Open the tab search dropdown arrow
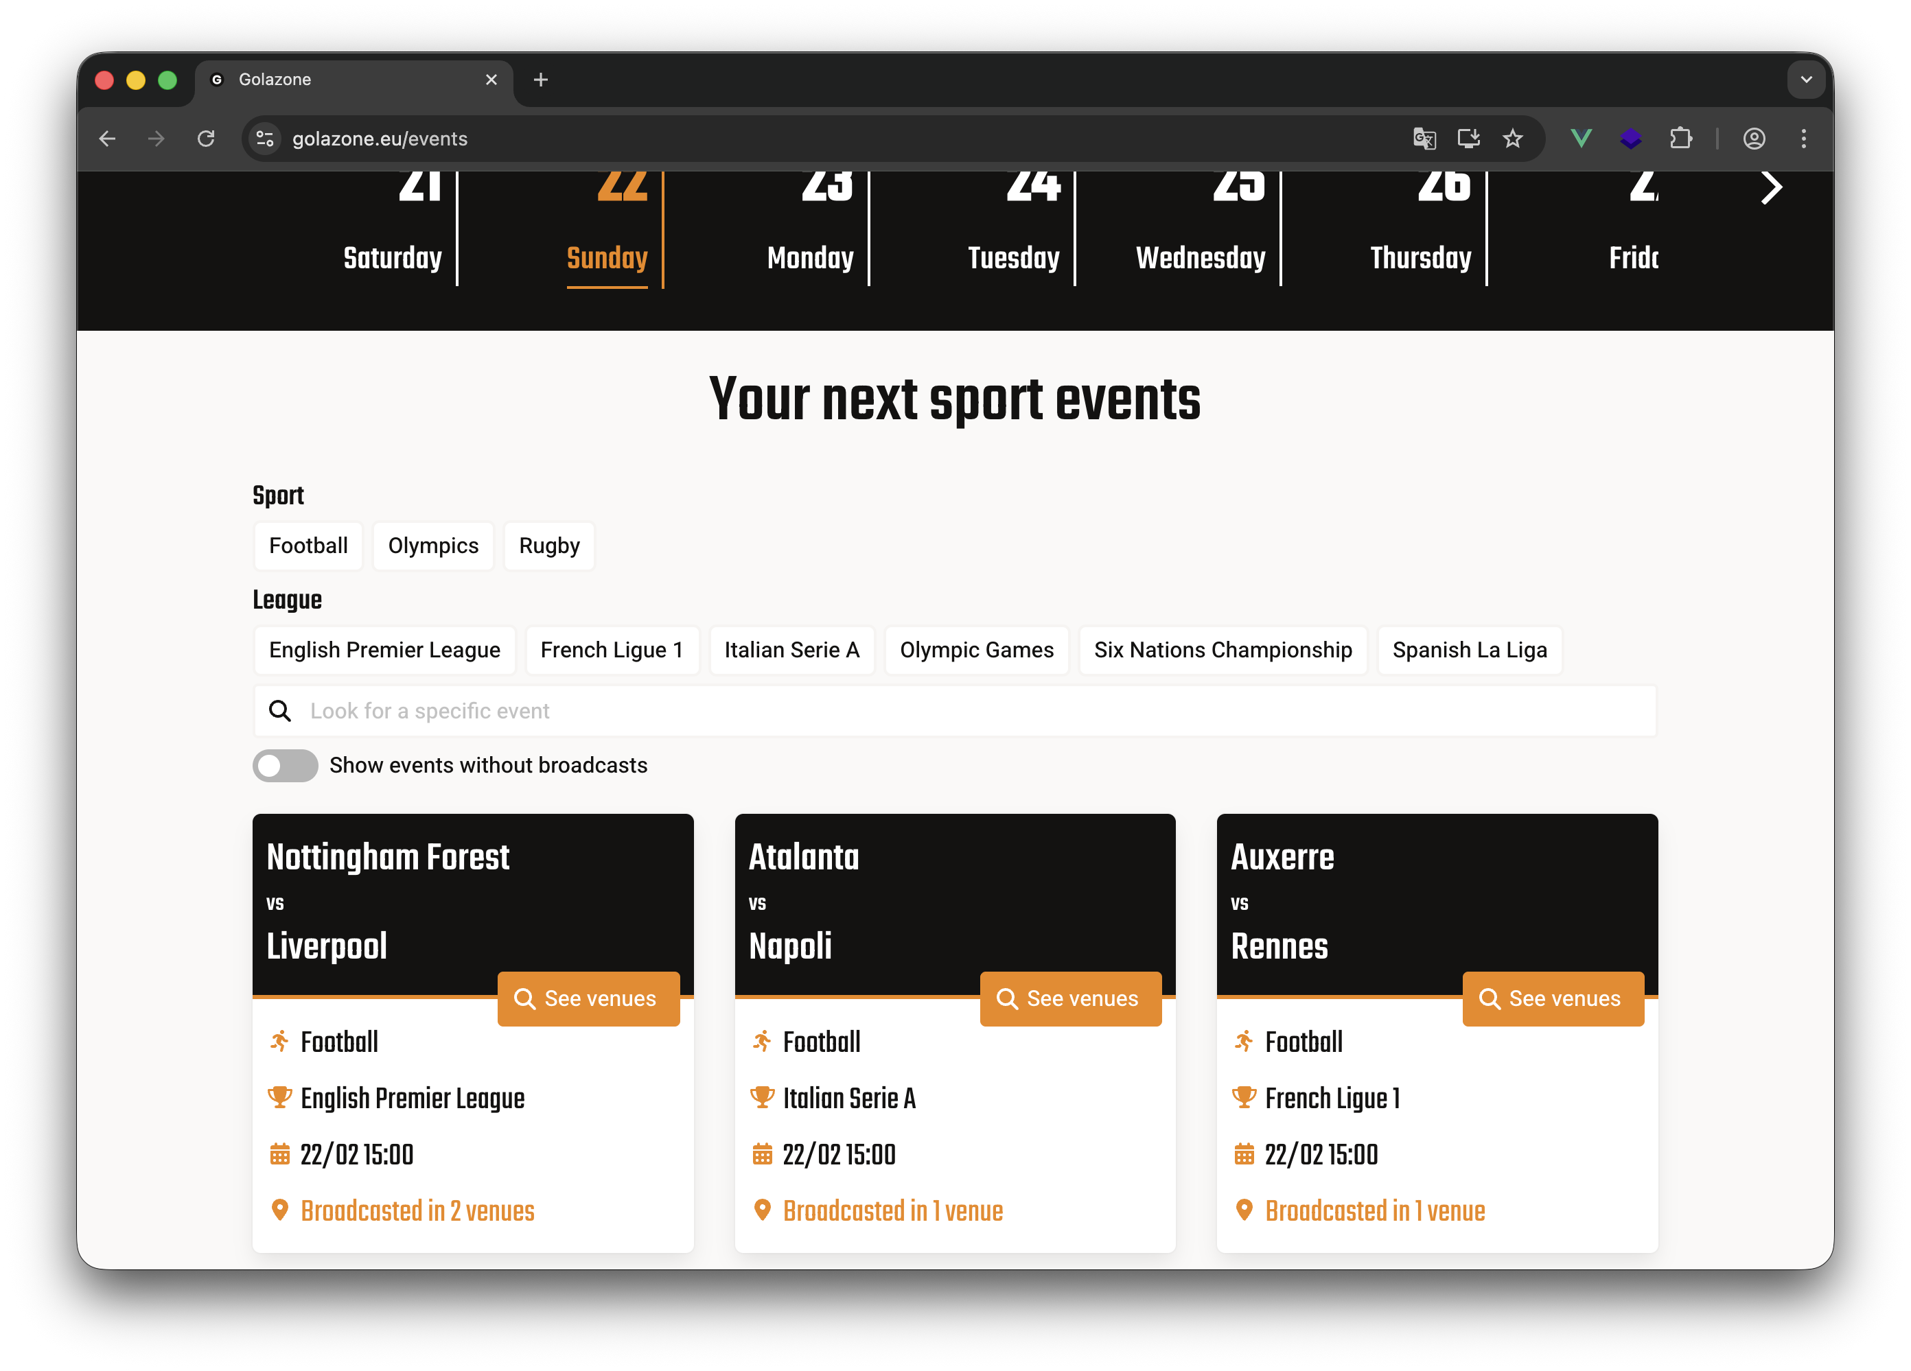This screenshot has width=1911, height=1371. (x=1806, y=80)
